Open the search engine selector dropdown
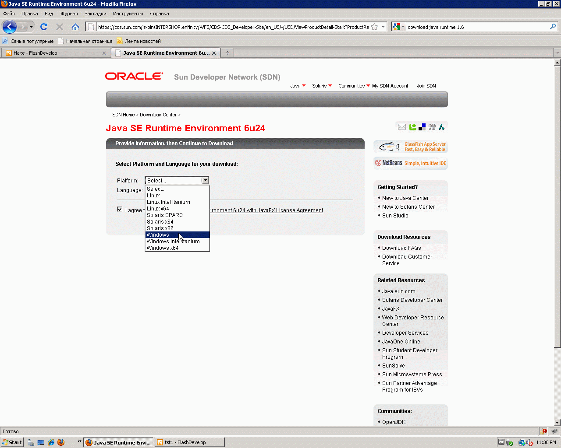The height and width of the screenshot is (448, 561). click(398, 27)
